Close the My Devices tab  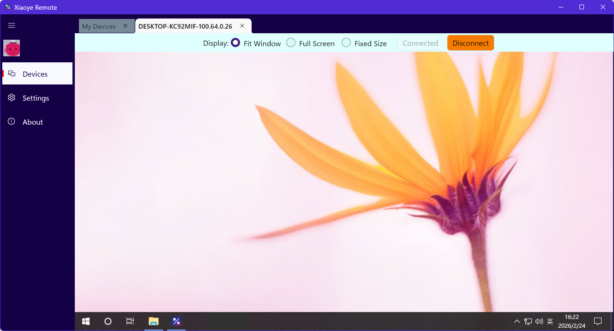pyautogui.click(x=125, y=26)
